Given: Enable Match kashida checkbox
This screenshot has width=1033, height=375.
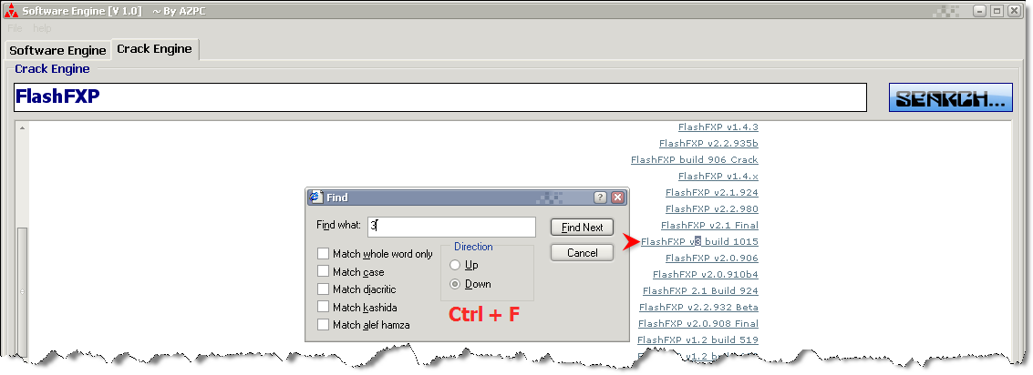Looking at the screenshot, I should point(323,307).
